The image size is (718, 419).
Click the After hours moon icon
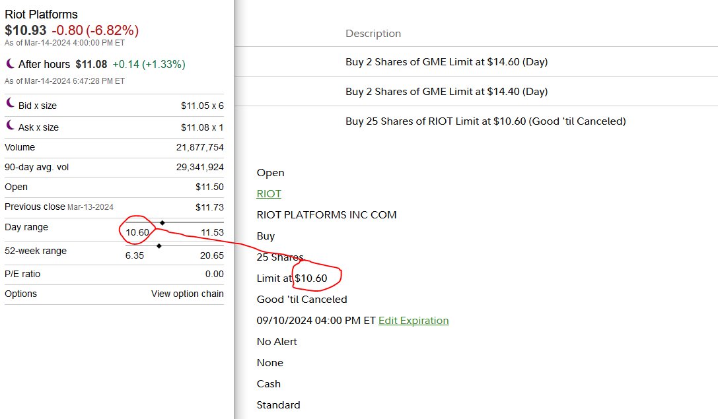[x=10, y=63]
